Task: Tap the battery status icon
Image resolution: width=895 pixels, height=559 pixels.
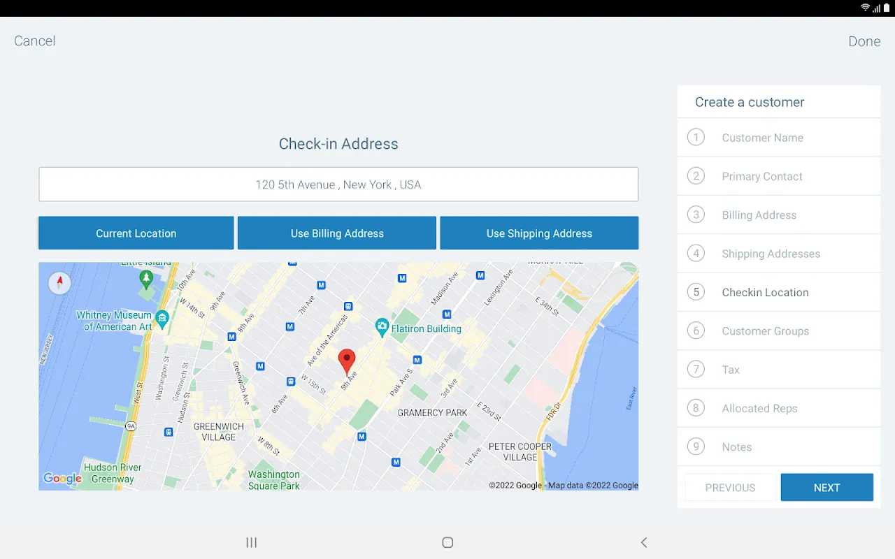Action: 887,8
